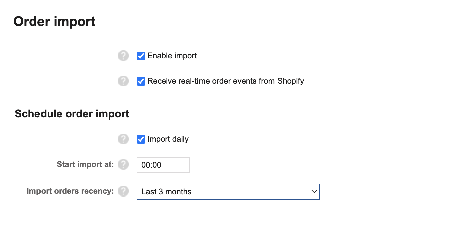Select the Last 3 months value text

click(166, 192)
